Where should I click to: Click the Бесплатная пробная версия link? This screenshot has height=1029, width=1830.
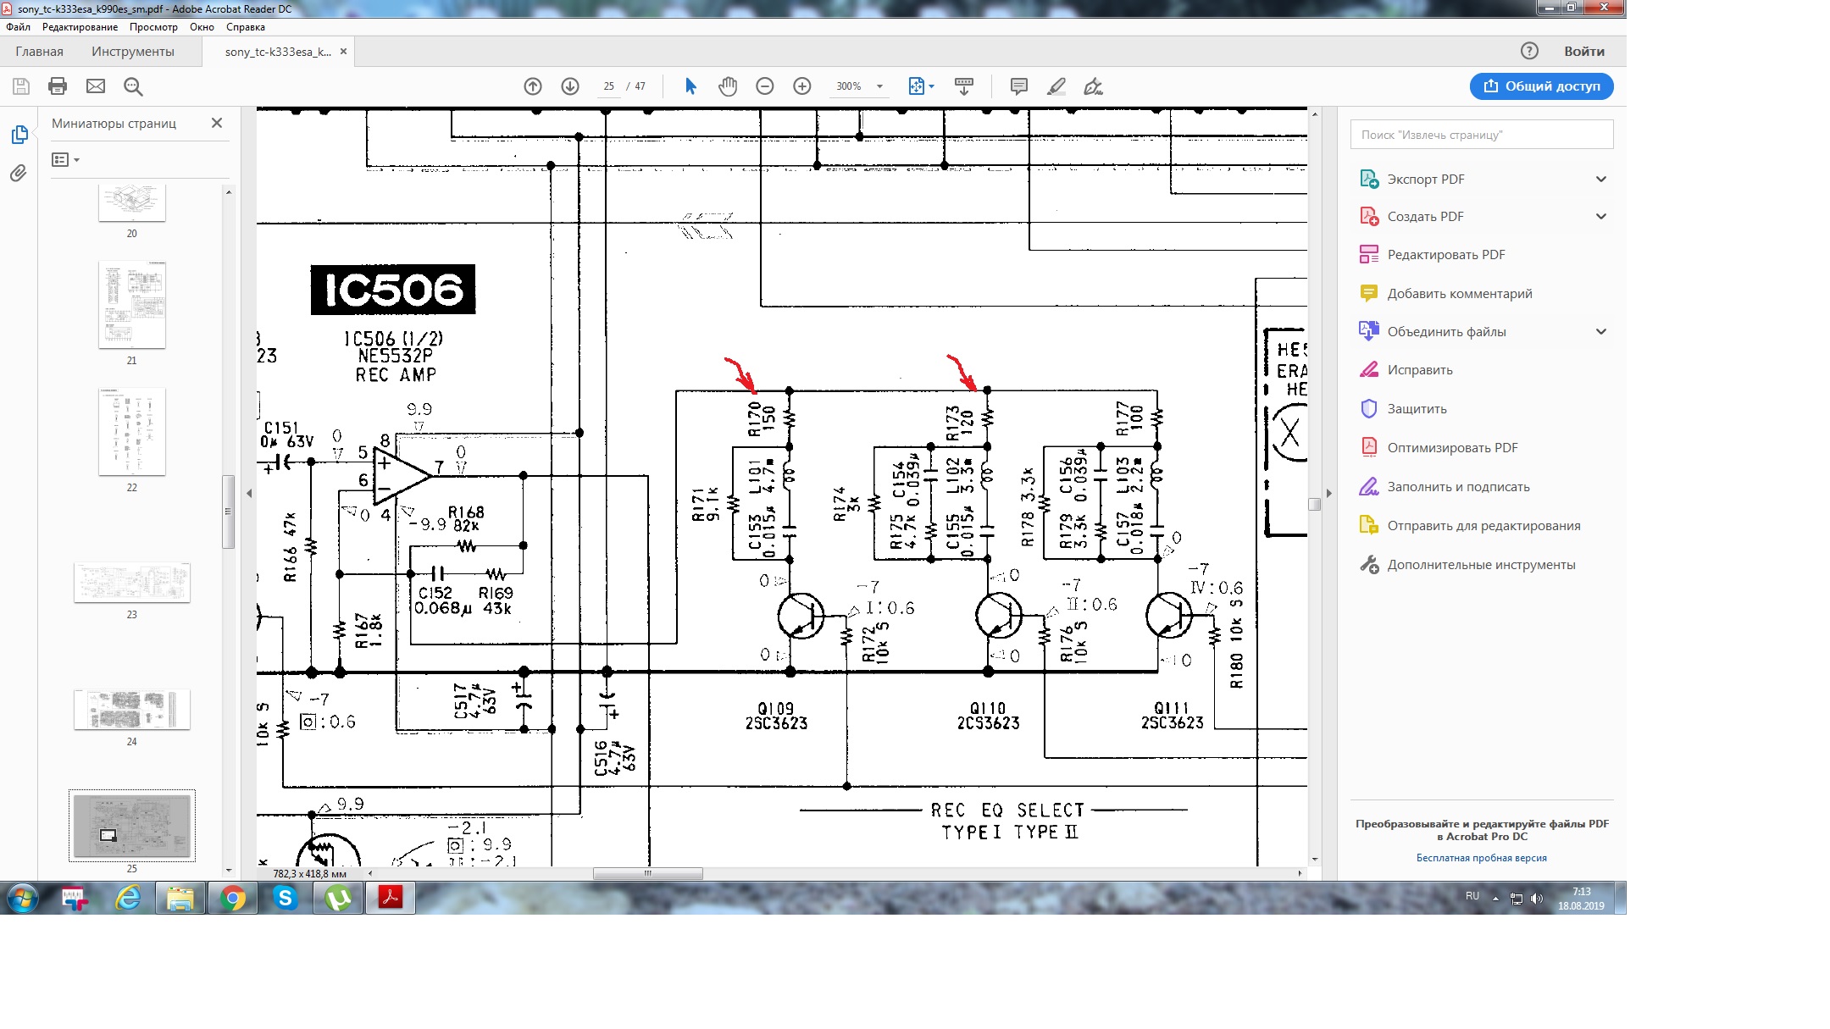coord(1481,858)
